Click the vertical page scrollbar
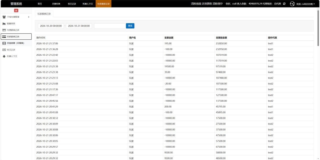The width and height of the screenshot is (320, 160). coord(318,28)
